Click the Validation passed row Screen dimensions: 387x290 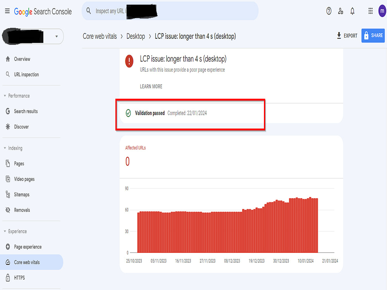coord(231,113)
